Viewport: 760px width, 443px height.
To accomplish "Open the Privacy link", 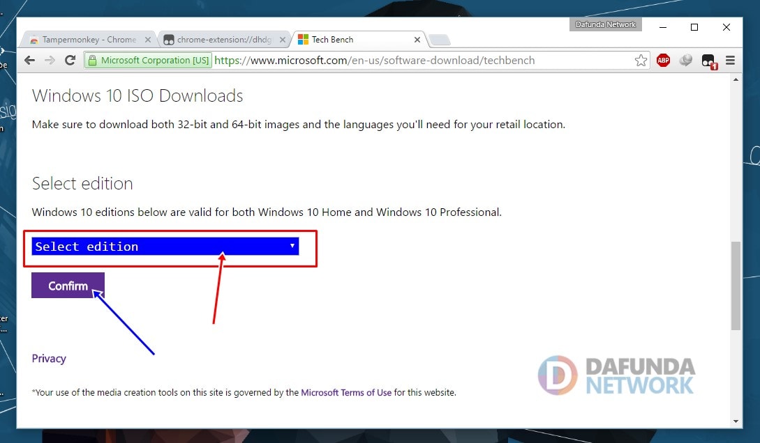I will tap(49, 359).
